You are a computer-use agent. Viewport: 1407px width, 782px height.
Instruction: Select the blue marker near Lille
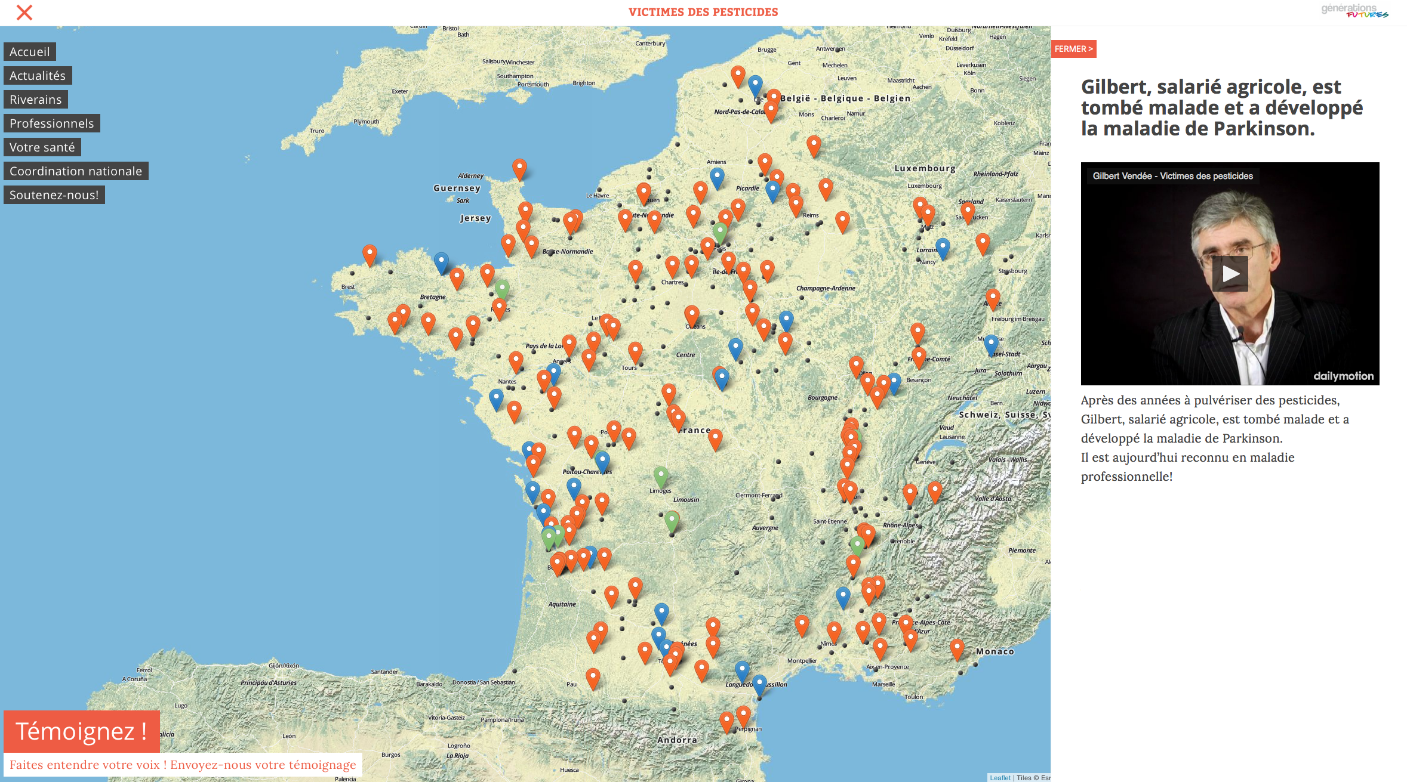point(755,86)
